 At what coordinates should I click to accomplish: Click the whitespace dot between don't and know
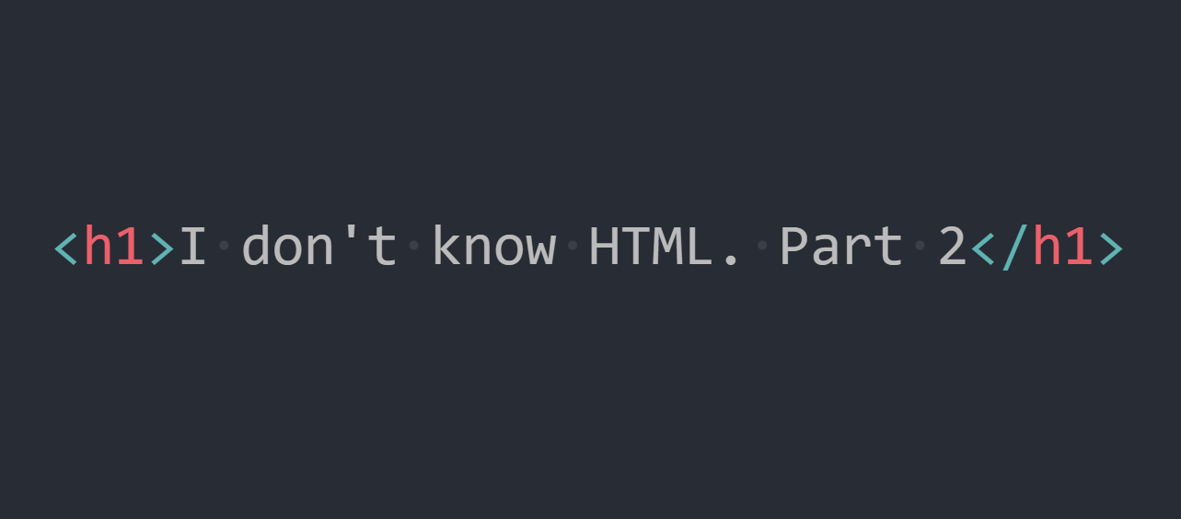(x=414, y=248)
